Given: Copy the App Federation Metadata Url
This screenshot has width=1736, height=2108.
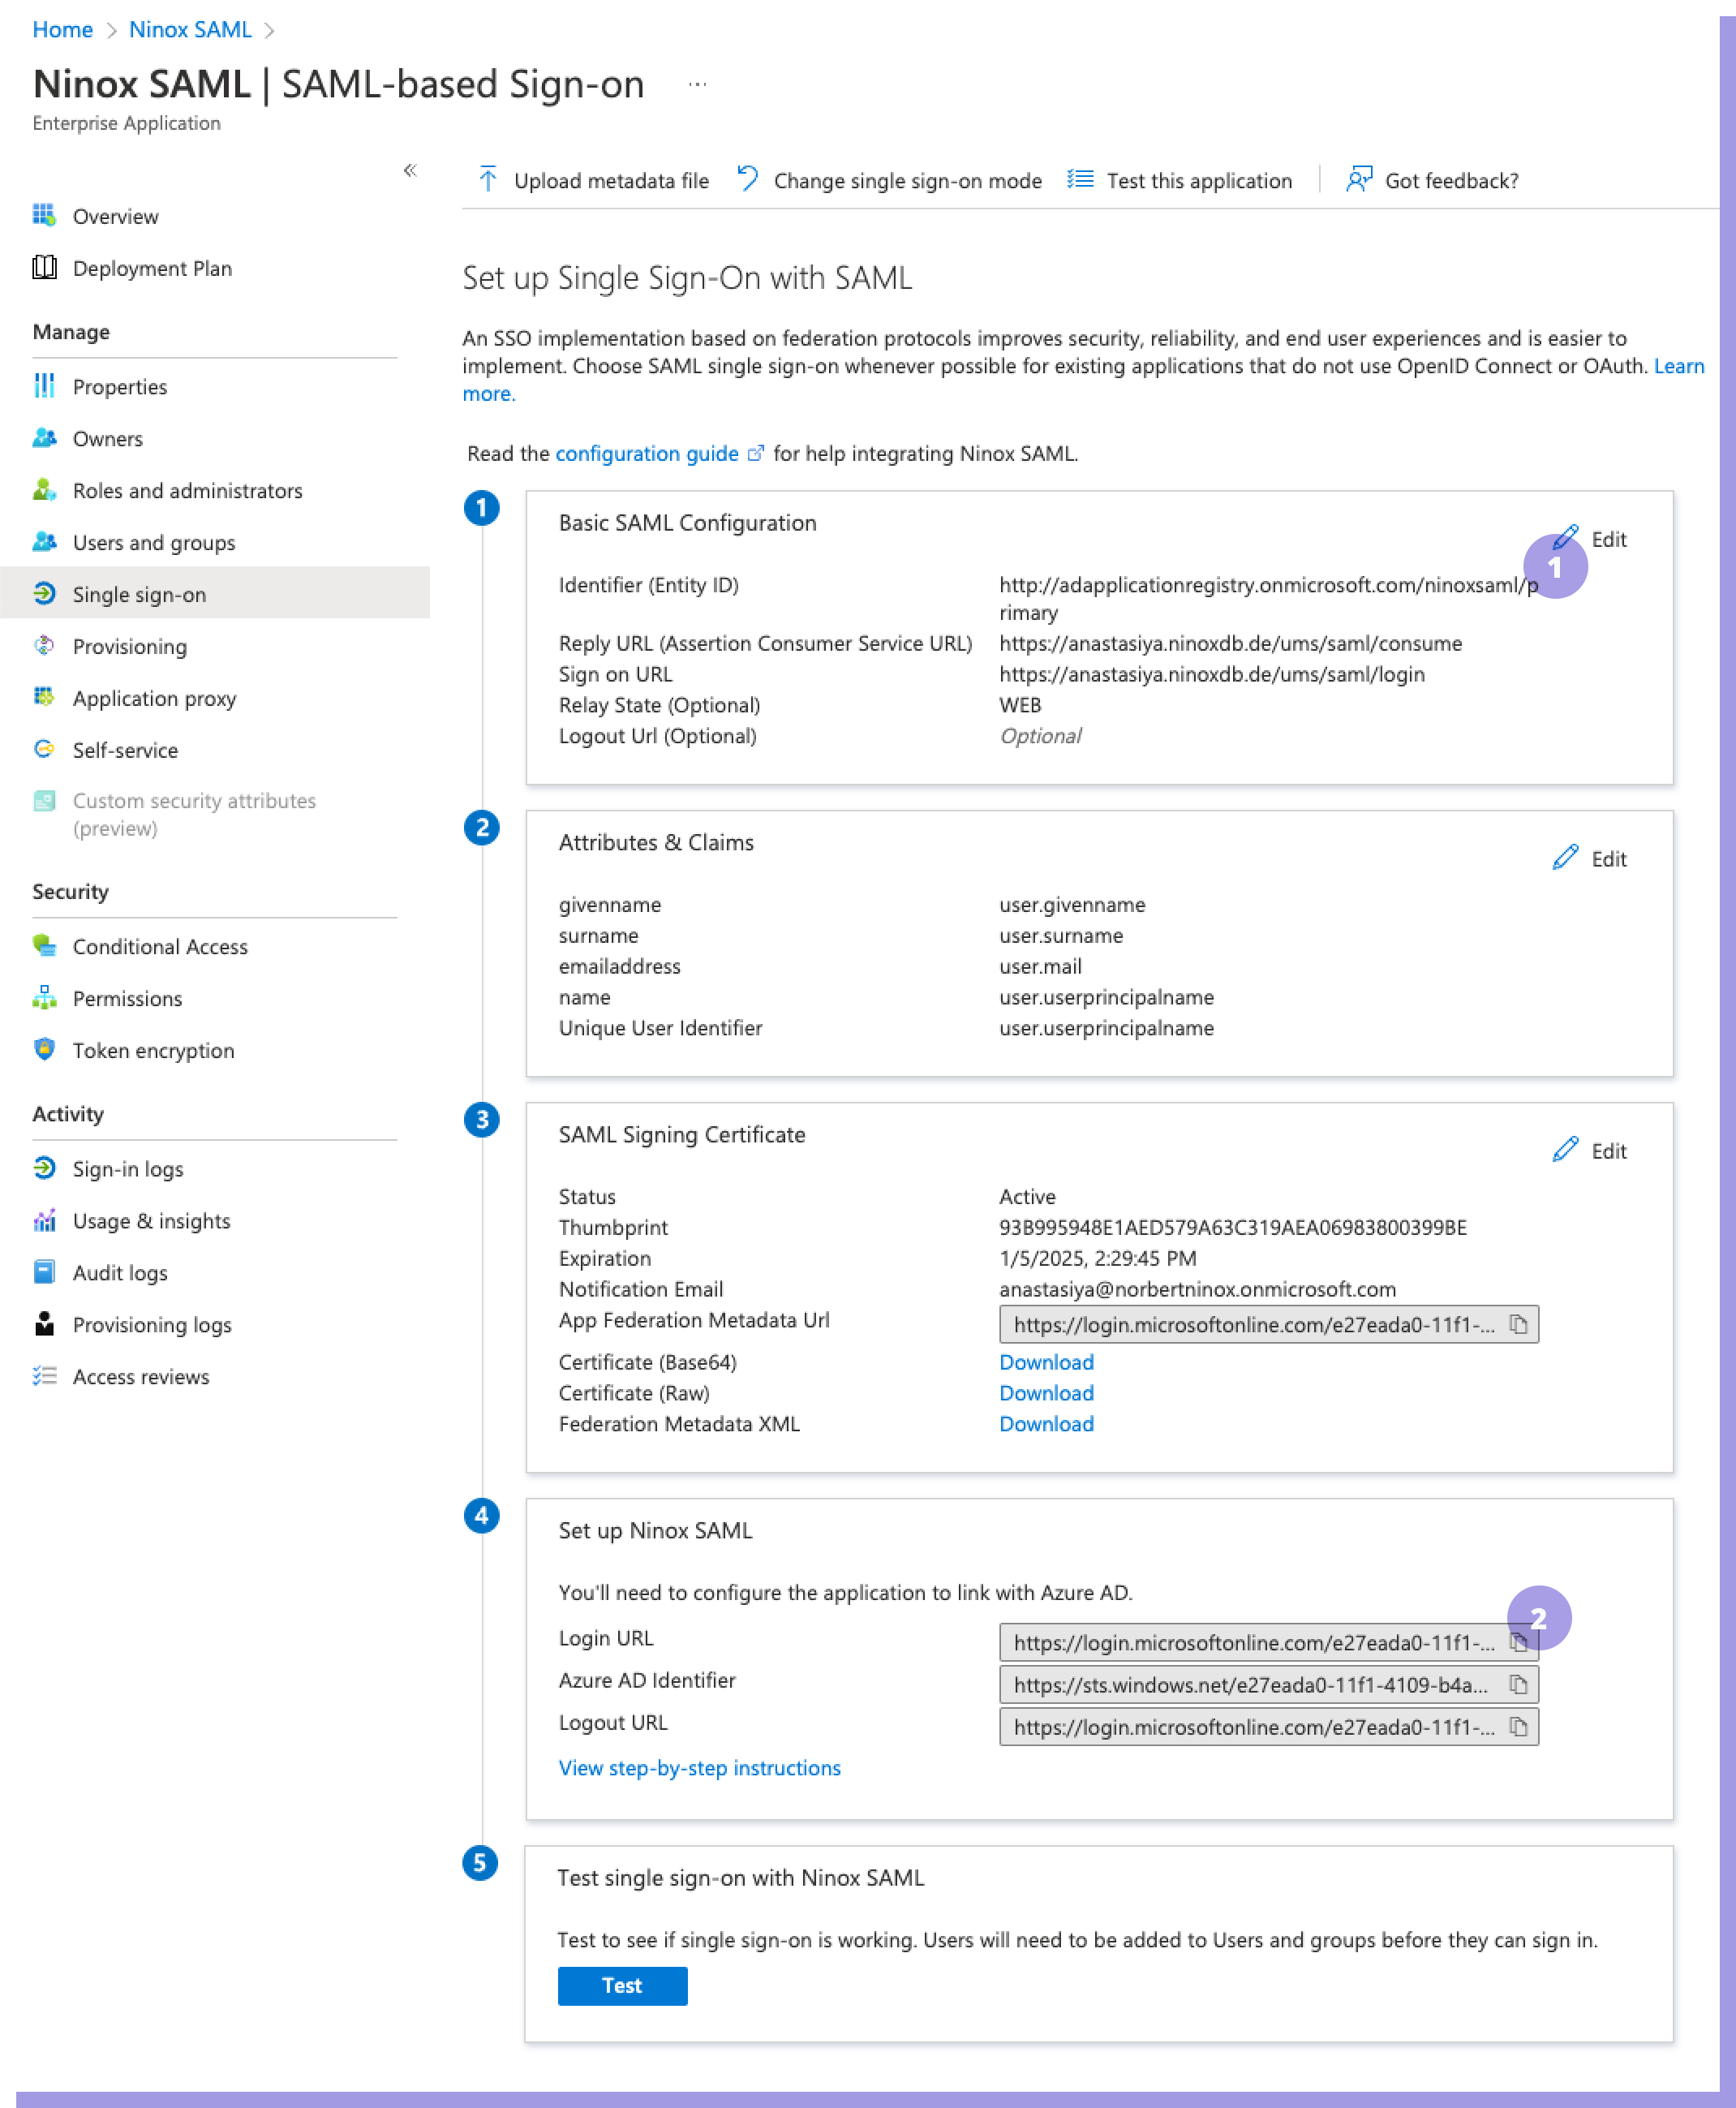Looking at the screenshot, I should (1518, 1324).
